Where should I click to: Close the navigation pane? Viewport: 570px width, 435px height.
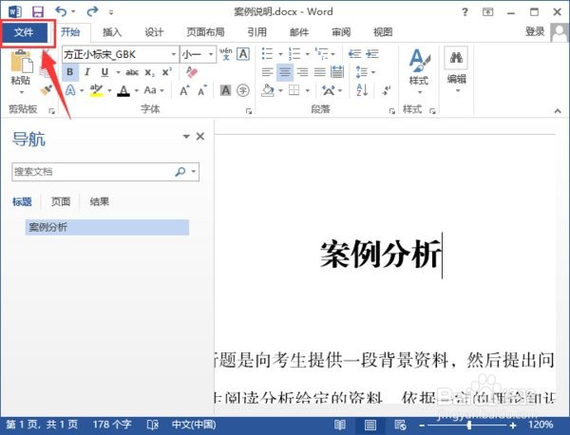pyautogui.click(x=200, y=137)
